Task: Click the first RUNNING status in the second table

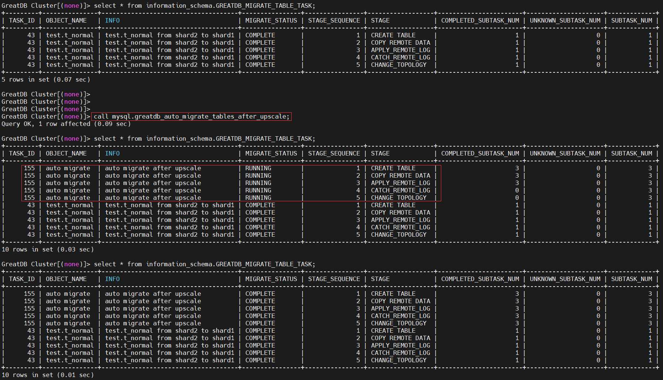Action: point(258,168)
